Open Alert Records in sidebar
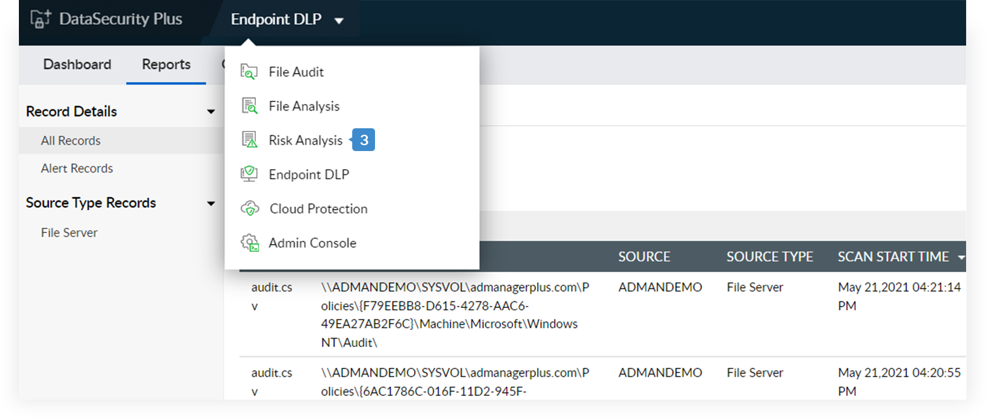 77,169
